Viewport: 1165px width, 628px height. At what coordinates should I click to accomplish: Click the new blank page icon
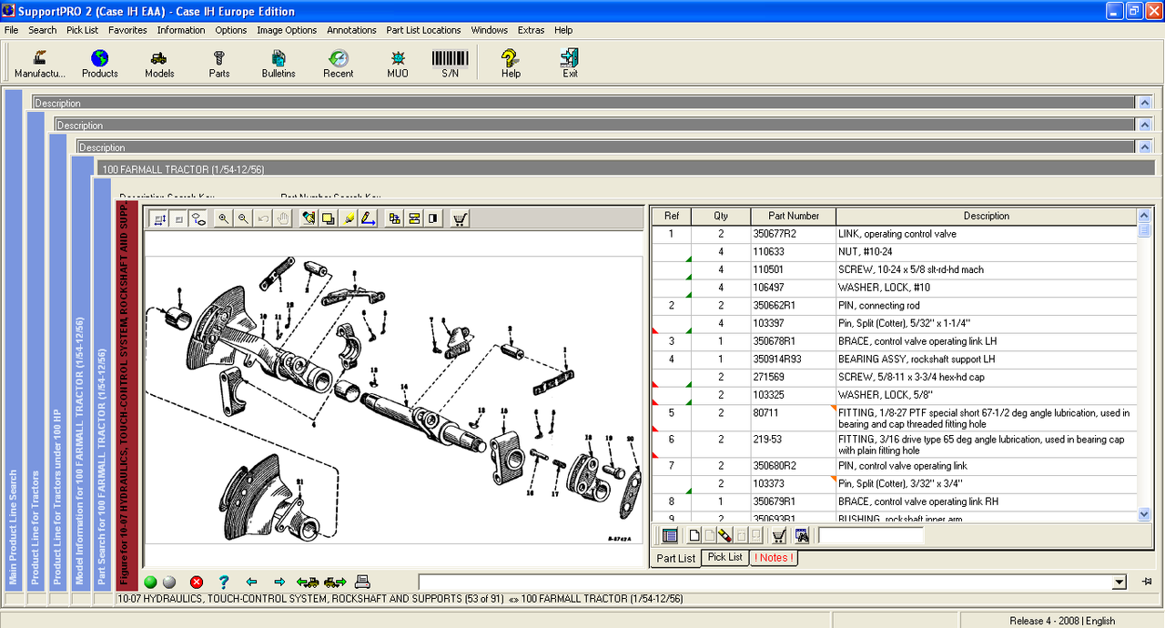click(x=694, y=535)
